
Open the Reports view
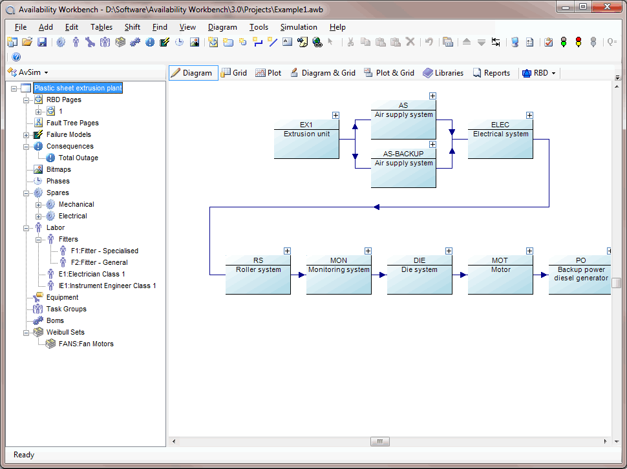(492, 72)
